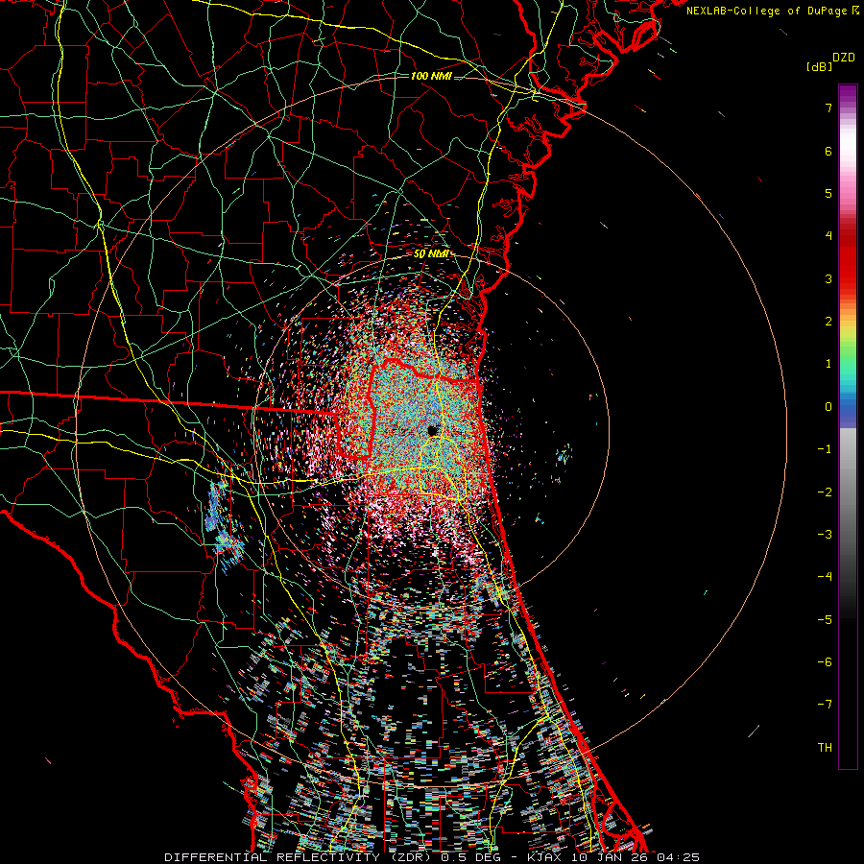Click the 7 dB value on color scale

pos(828,108)
